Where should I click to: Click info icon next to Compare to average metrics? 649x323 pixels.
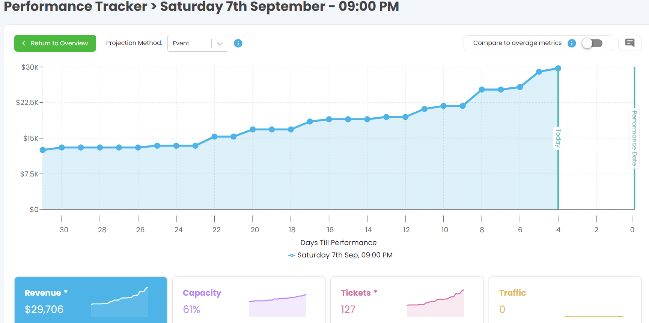click(x=572, y=43)
